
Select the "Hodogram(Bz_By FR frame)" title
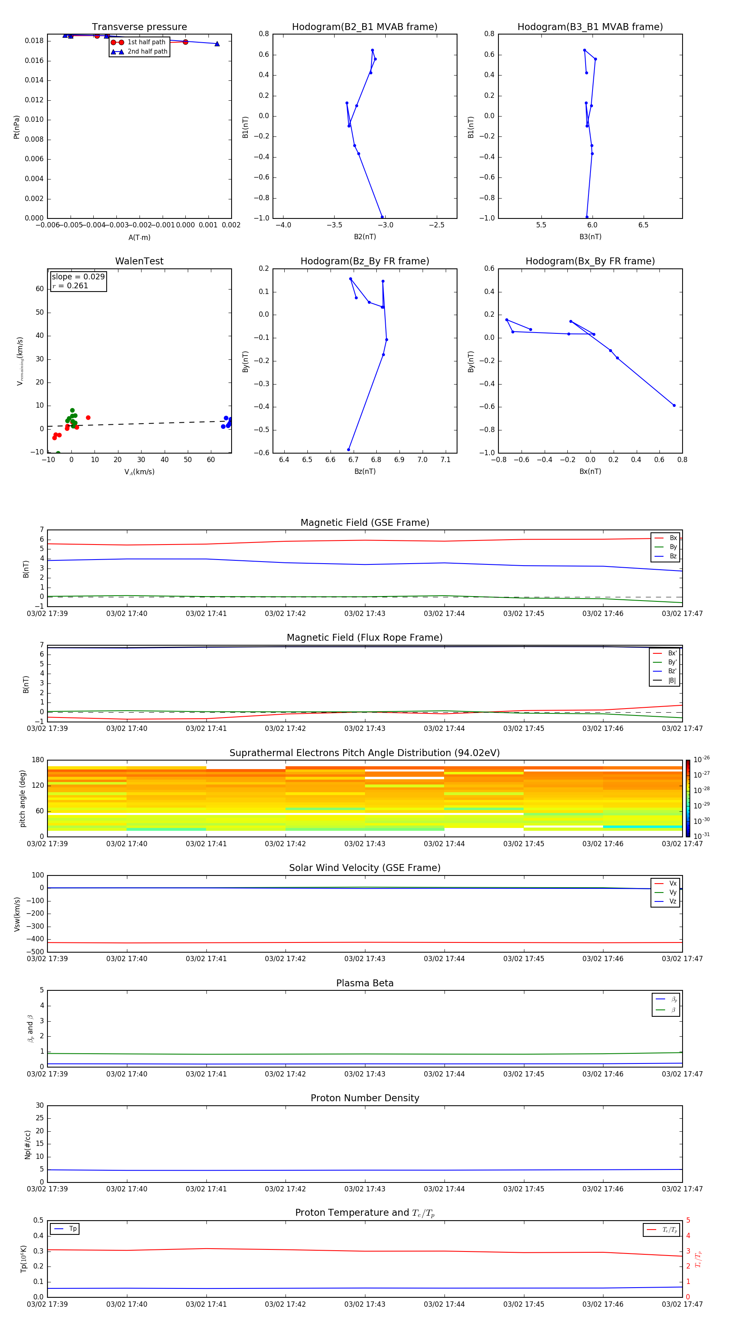point(365,261)
